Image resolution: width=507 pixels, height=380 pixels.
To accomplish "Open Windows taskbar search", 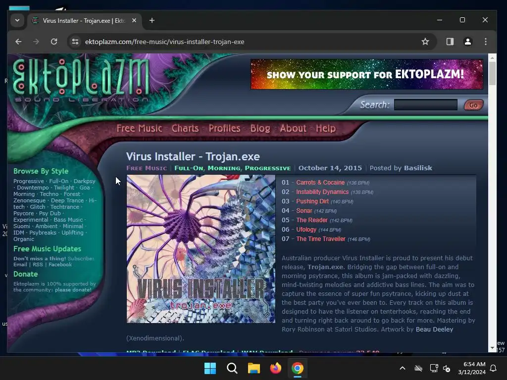I will 232,368.
